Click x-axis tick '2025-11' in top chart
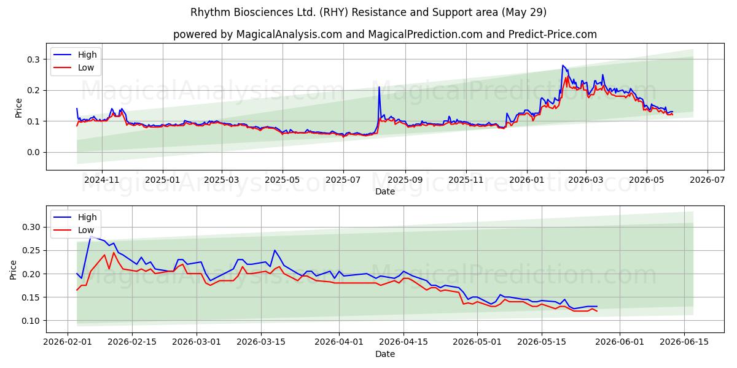 tap(466, 180)
